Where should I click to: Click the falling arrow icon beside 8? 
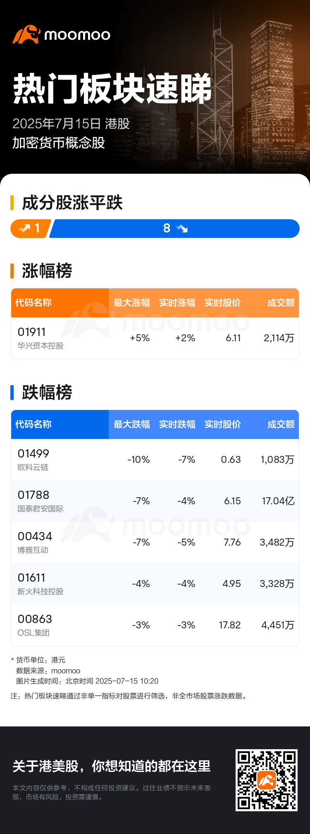point(182,228)
